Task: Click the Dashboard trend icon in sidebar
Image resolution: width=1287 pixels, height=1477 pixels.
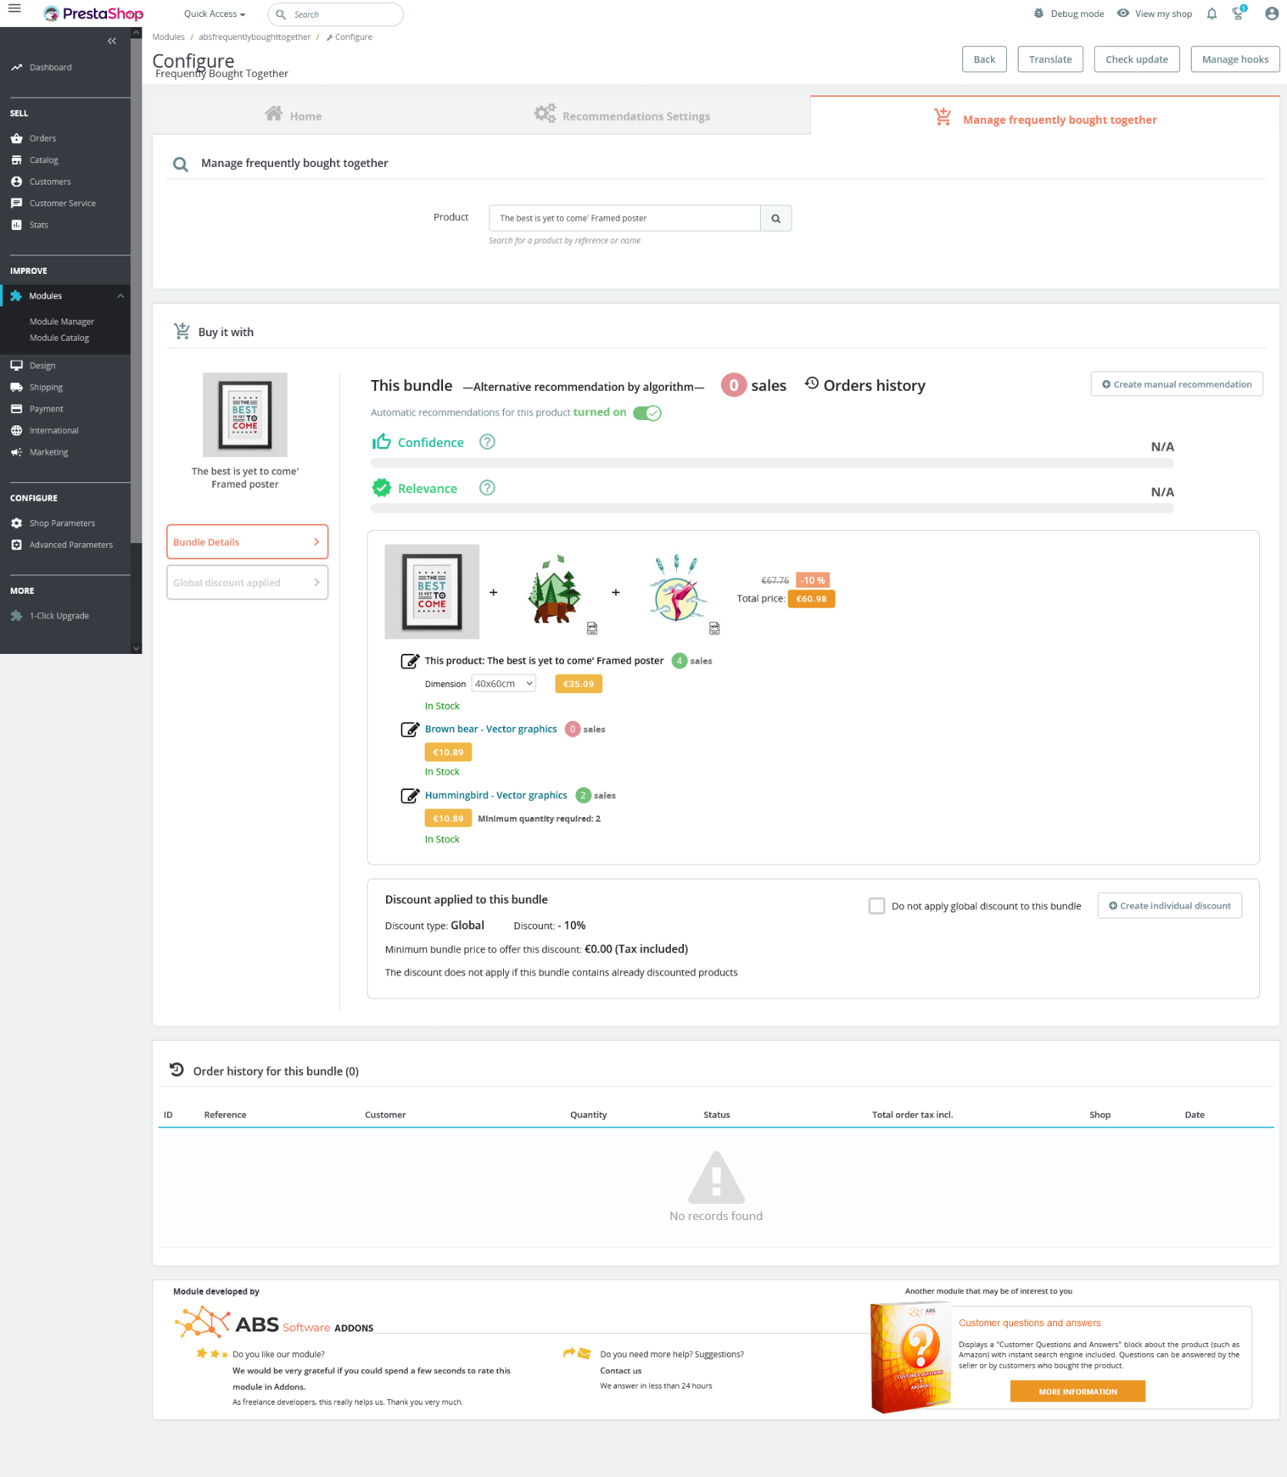Action: tap(16, 68)
